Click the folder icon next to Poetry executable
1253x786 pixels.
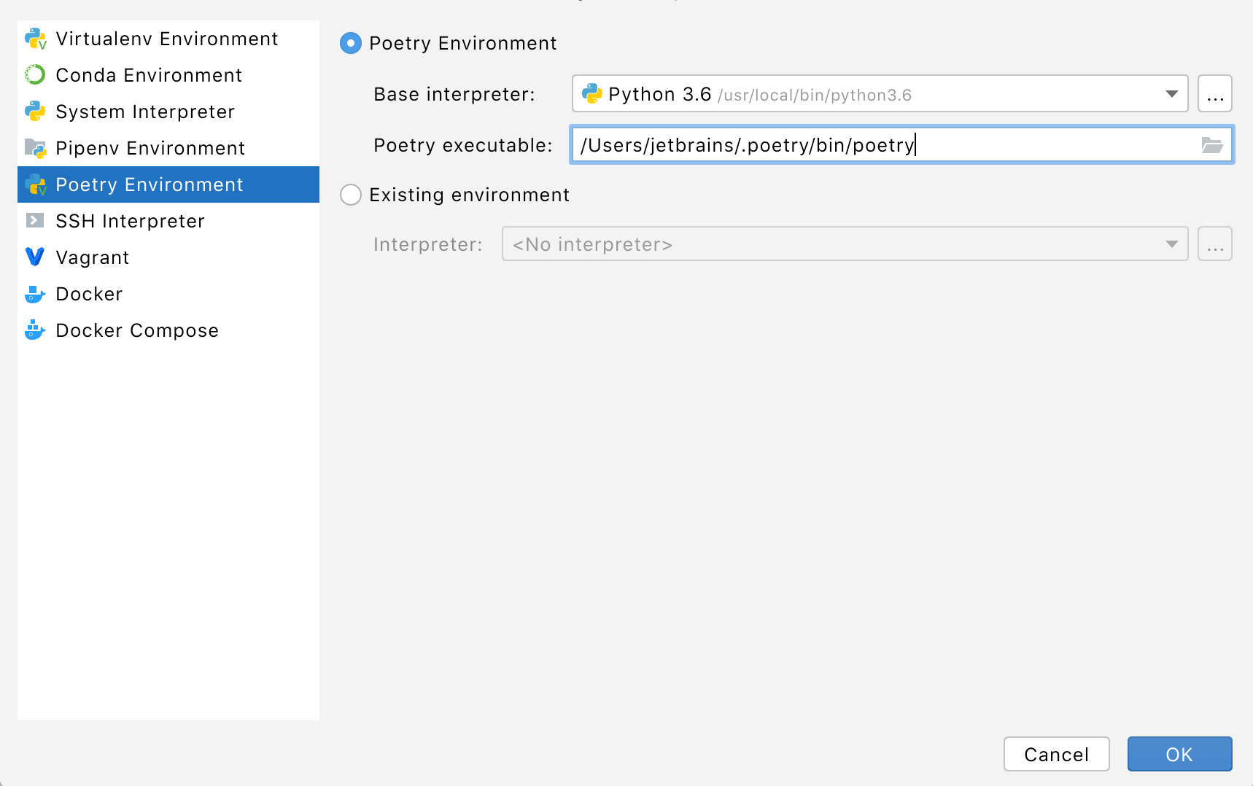coord(1212,145)
